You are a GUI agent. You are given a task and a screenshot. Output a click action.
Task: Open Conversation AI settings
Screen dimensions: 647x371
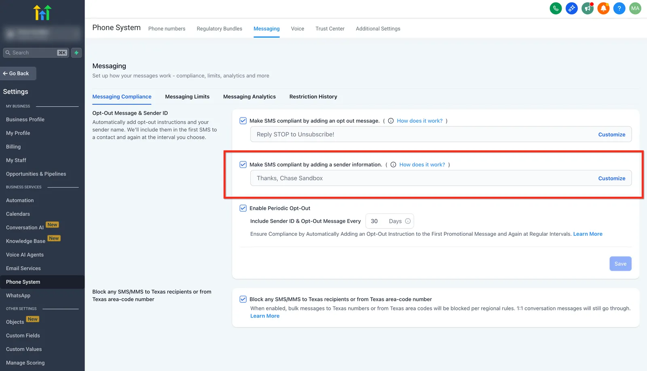point(25,228)
